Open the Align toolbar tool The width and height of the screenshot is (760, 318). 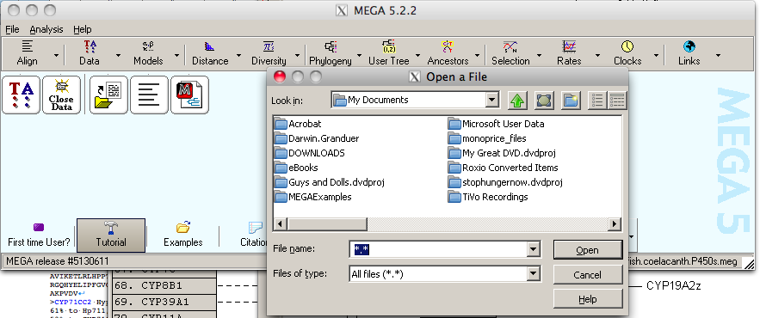[28, 53]
